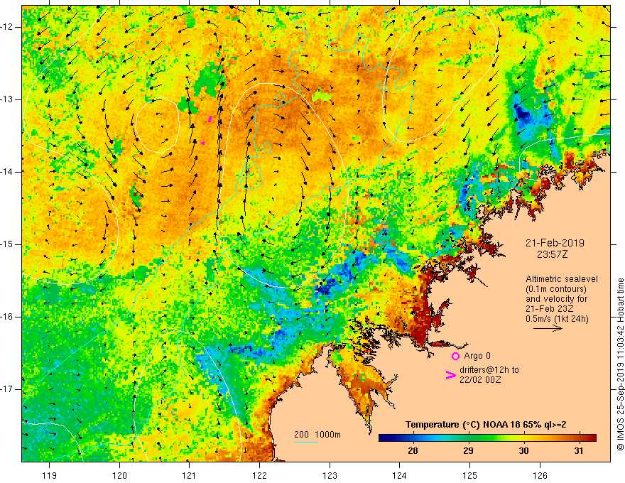Screen dimensions: 625x483
Task: Click the magenta drifters arrow symbol in legend
Action: pyautogui.click(x=450, y=375)
